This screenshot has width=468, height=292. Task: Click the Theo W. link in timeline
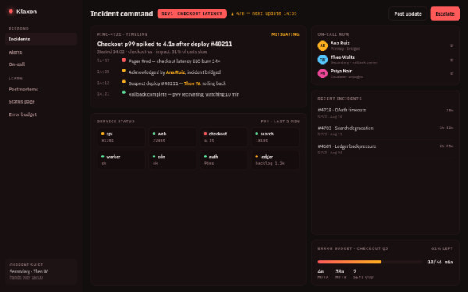point(192,83)
